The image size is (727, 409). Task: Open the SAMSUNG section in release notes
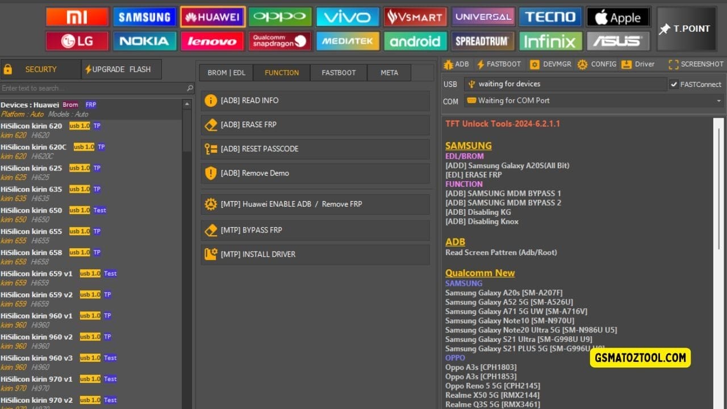468,145
